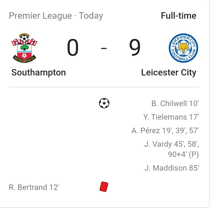Click the Southampton FC club crest
The height and width of the screenshot is (208, 210).
point(24,48)
